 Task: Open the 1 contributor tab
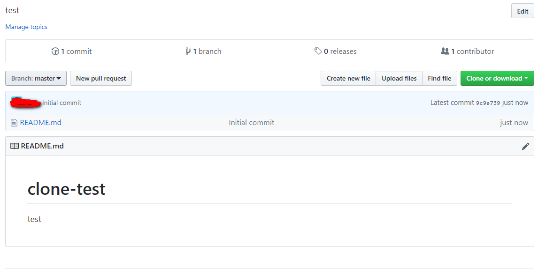[472, 52]
